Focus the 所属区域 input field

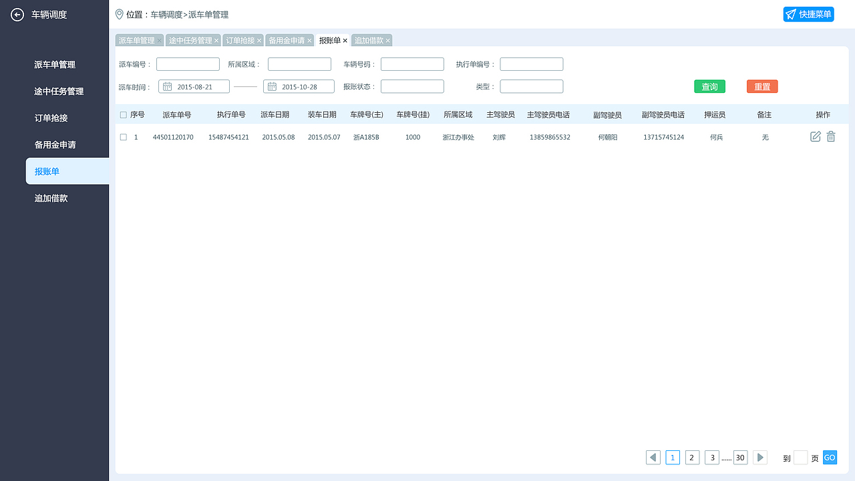pyautogui.click(x=299, y=64)
